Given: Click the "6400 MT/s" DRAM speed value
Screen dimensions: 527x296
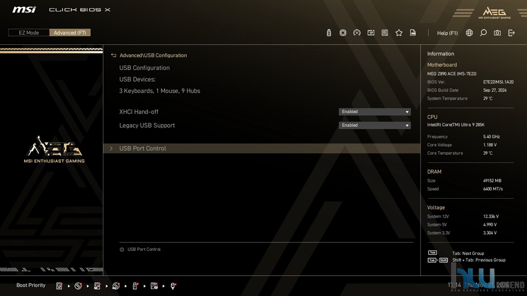Looking at the screenshot, I should click(x=493, y=189).
